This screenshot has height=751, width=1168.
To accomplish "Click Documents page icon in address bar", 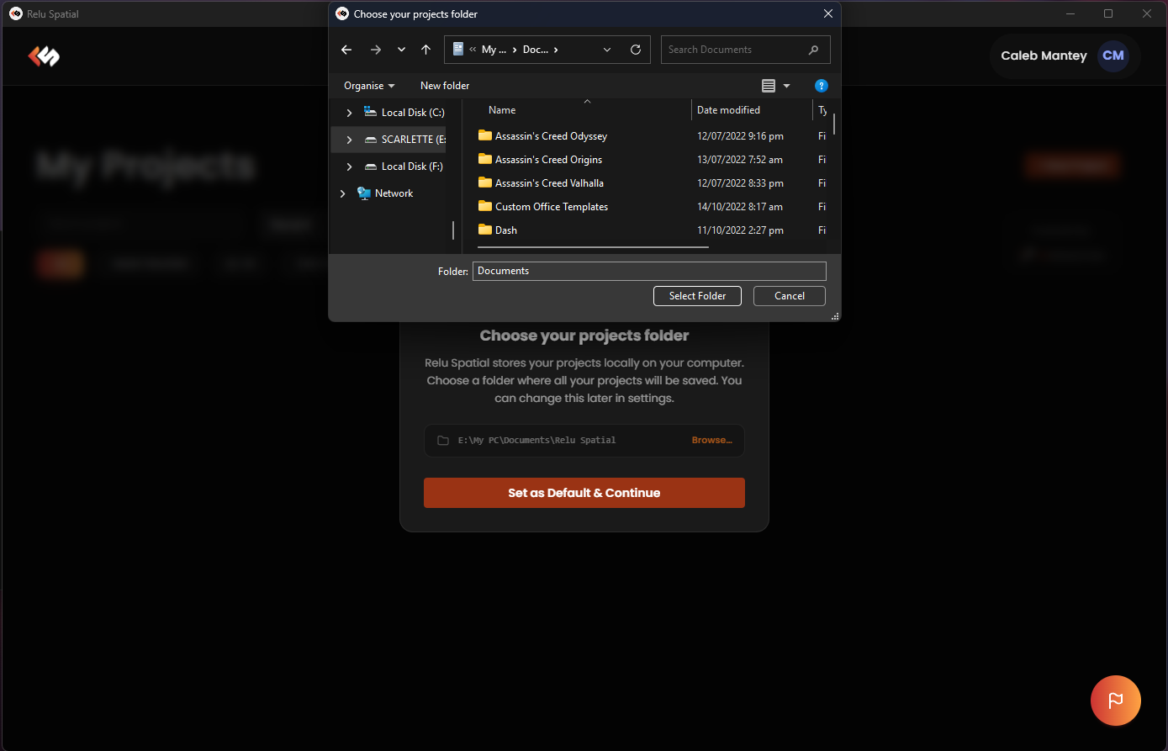I will [x=458, y=49].
